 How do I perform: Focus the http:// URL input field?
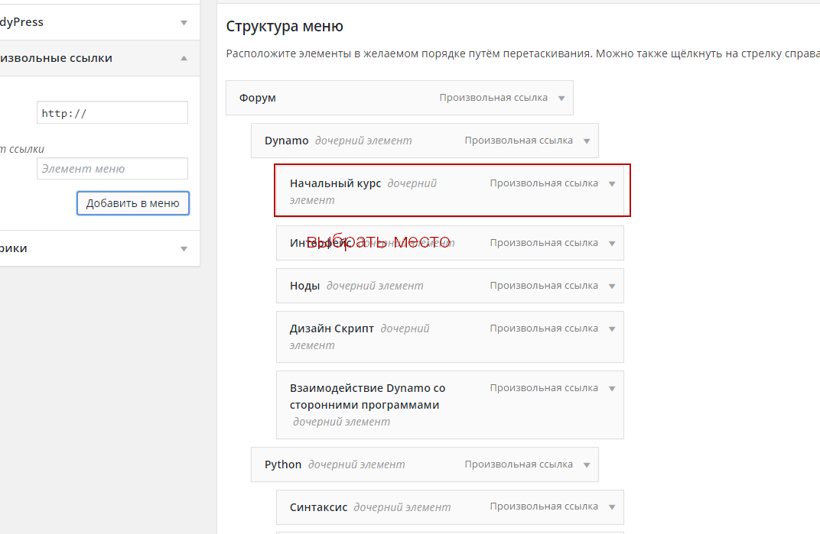pyautogui.click(x=112, y=113)
